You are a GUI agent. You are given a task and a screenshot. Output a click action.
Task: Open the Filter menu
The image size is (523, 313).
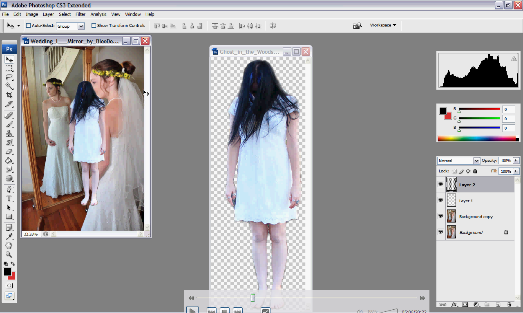click(80, 14)
